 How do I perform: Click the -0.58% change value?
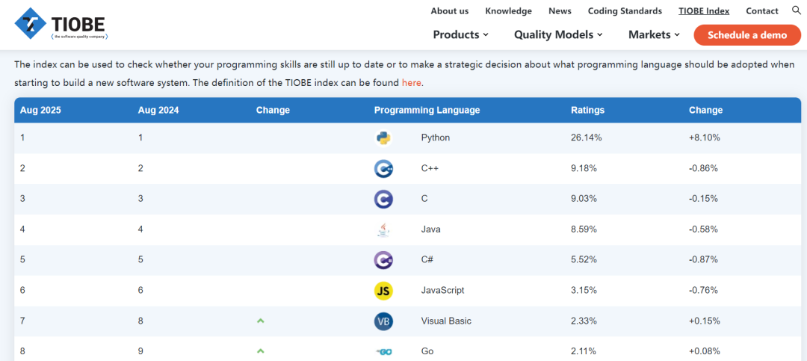[704, 229]
